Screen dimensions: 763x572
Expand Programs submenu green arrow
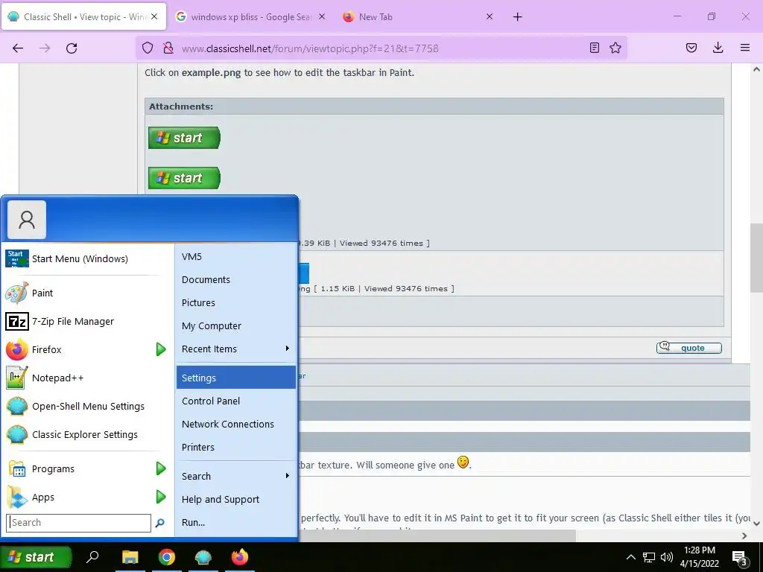pyautogui.click(x=161, y=468)
